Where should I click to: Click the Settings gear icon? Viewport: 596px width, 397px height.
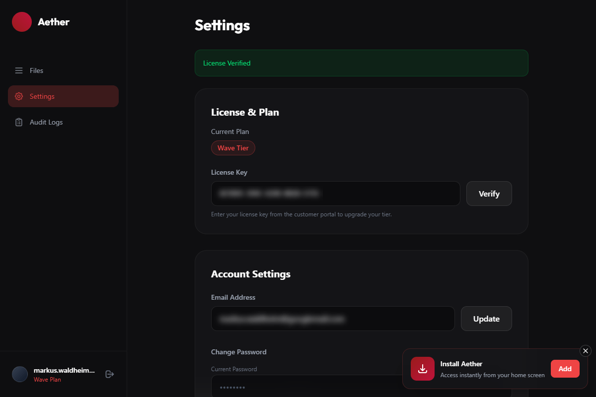tap(19, 96)
